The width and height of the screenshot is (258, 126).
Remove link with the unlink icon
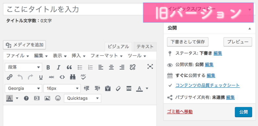[132, 67]
